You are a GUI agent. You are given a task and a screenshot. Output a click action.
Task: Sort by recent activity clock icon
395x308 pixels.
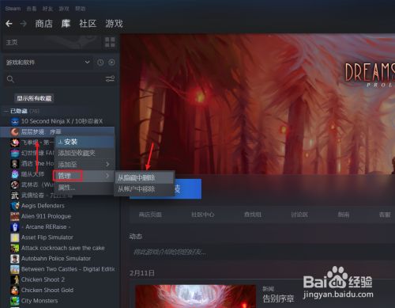point(100,63)
